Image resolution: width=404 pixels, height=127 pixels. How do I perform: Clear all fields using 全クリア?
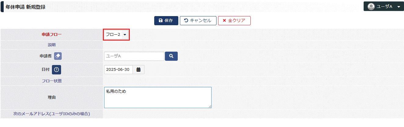[x=234, y=21]
